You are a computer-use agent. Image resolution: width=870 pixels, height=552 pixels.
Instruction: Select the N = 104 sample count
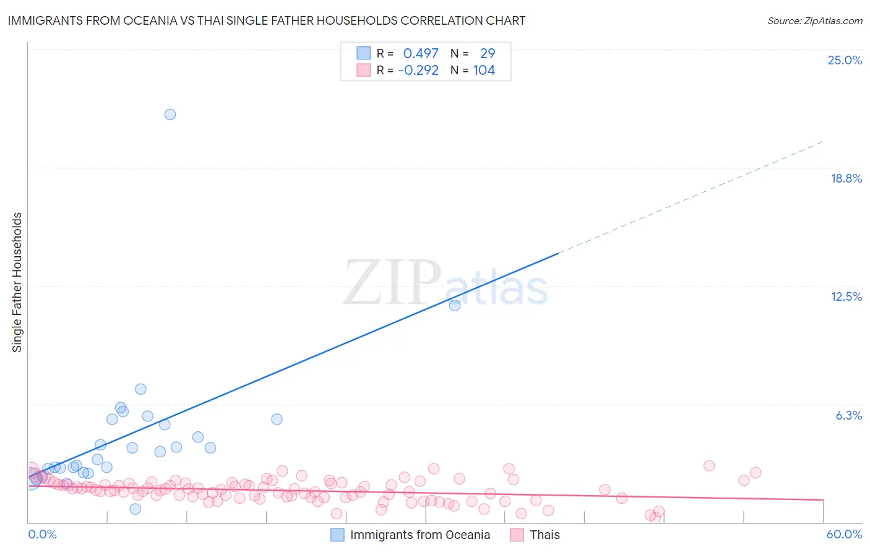[x=473, y=70]
